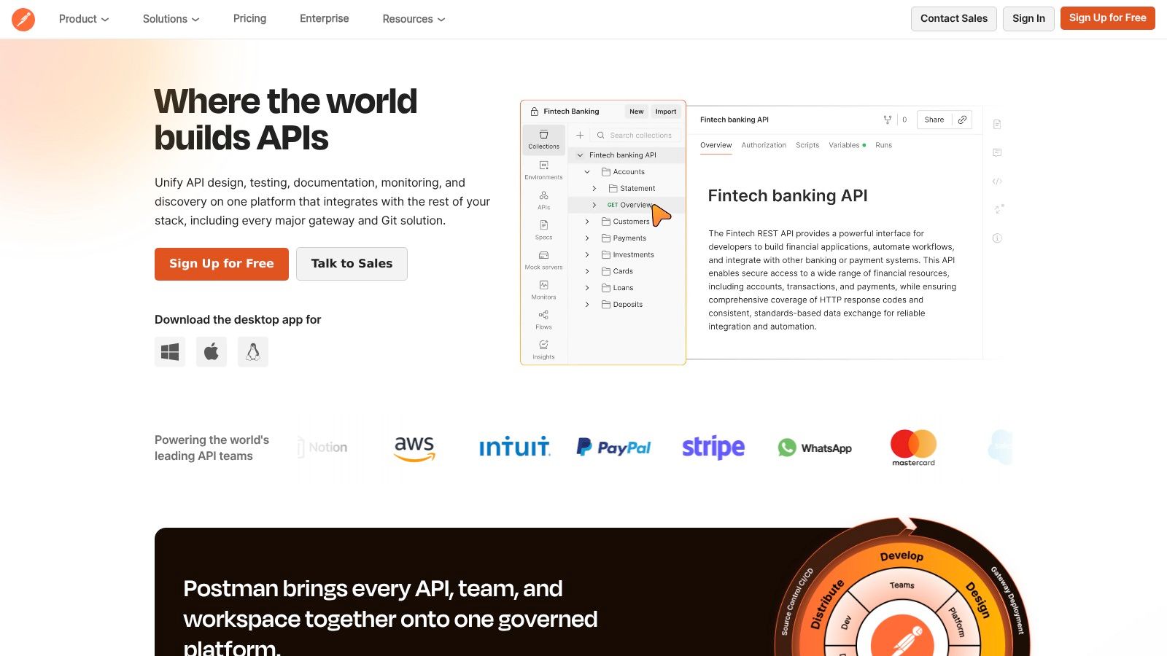This screenshot has width=1167, height=656.
Task: Switch to the Authorization tab
Action: coord(764,145)
